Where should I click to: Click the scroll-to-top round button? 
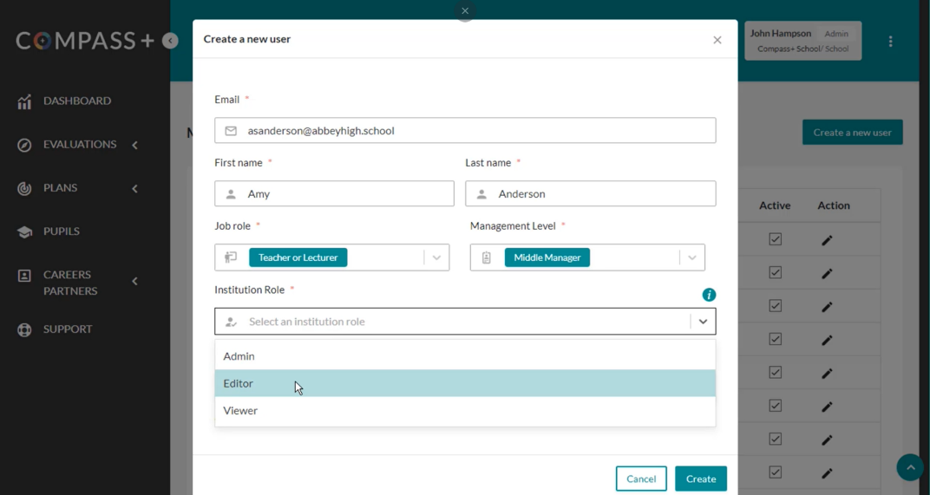[910, 467]
